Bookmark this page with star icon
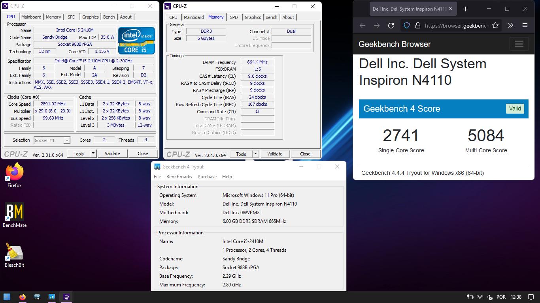 point(495,25)
